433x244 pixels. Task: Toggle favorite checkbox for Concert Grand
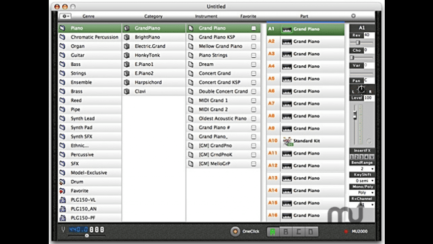(253, 74)
